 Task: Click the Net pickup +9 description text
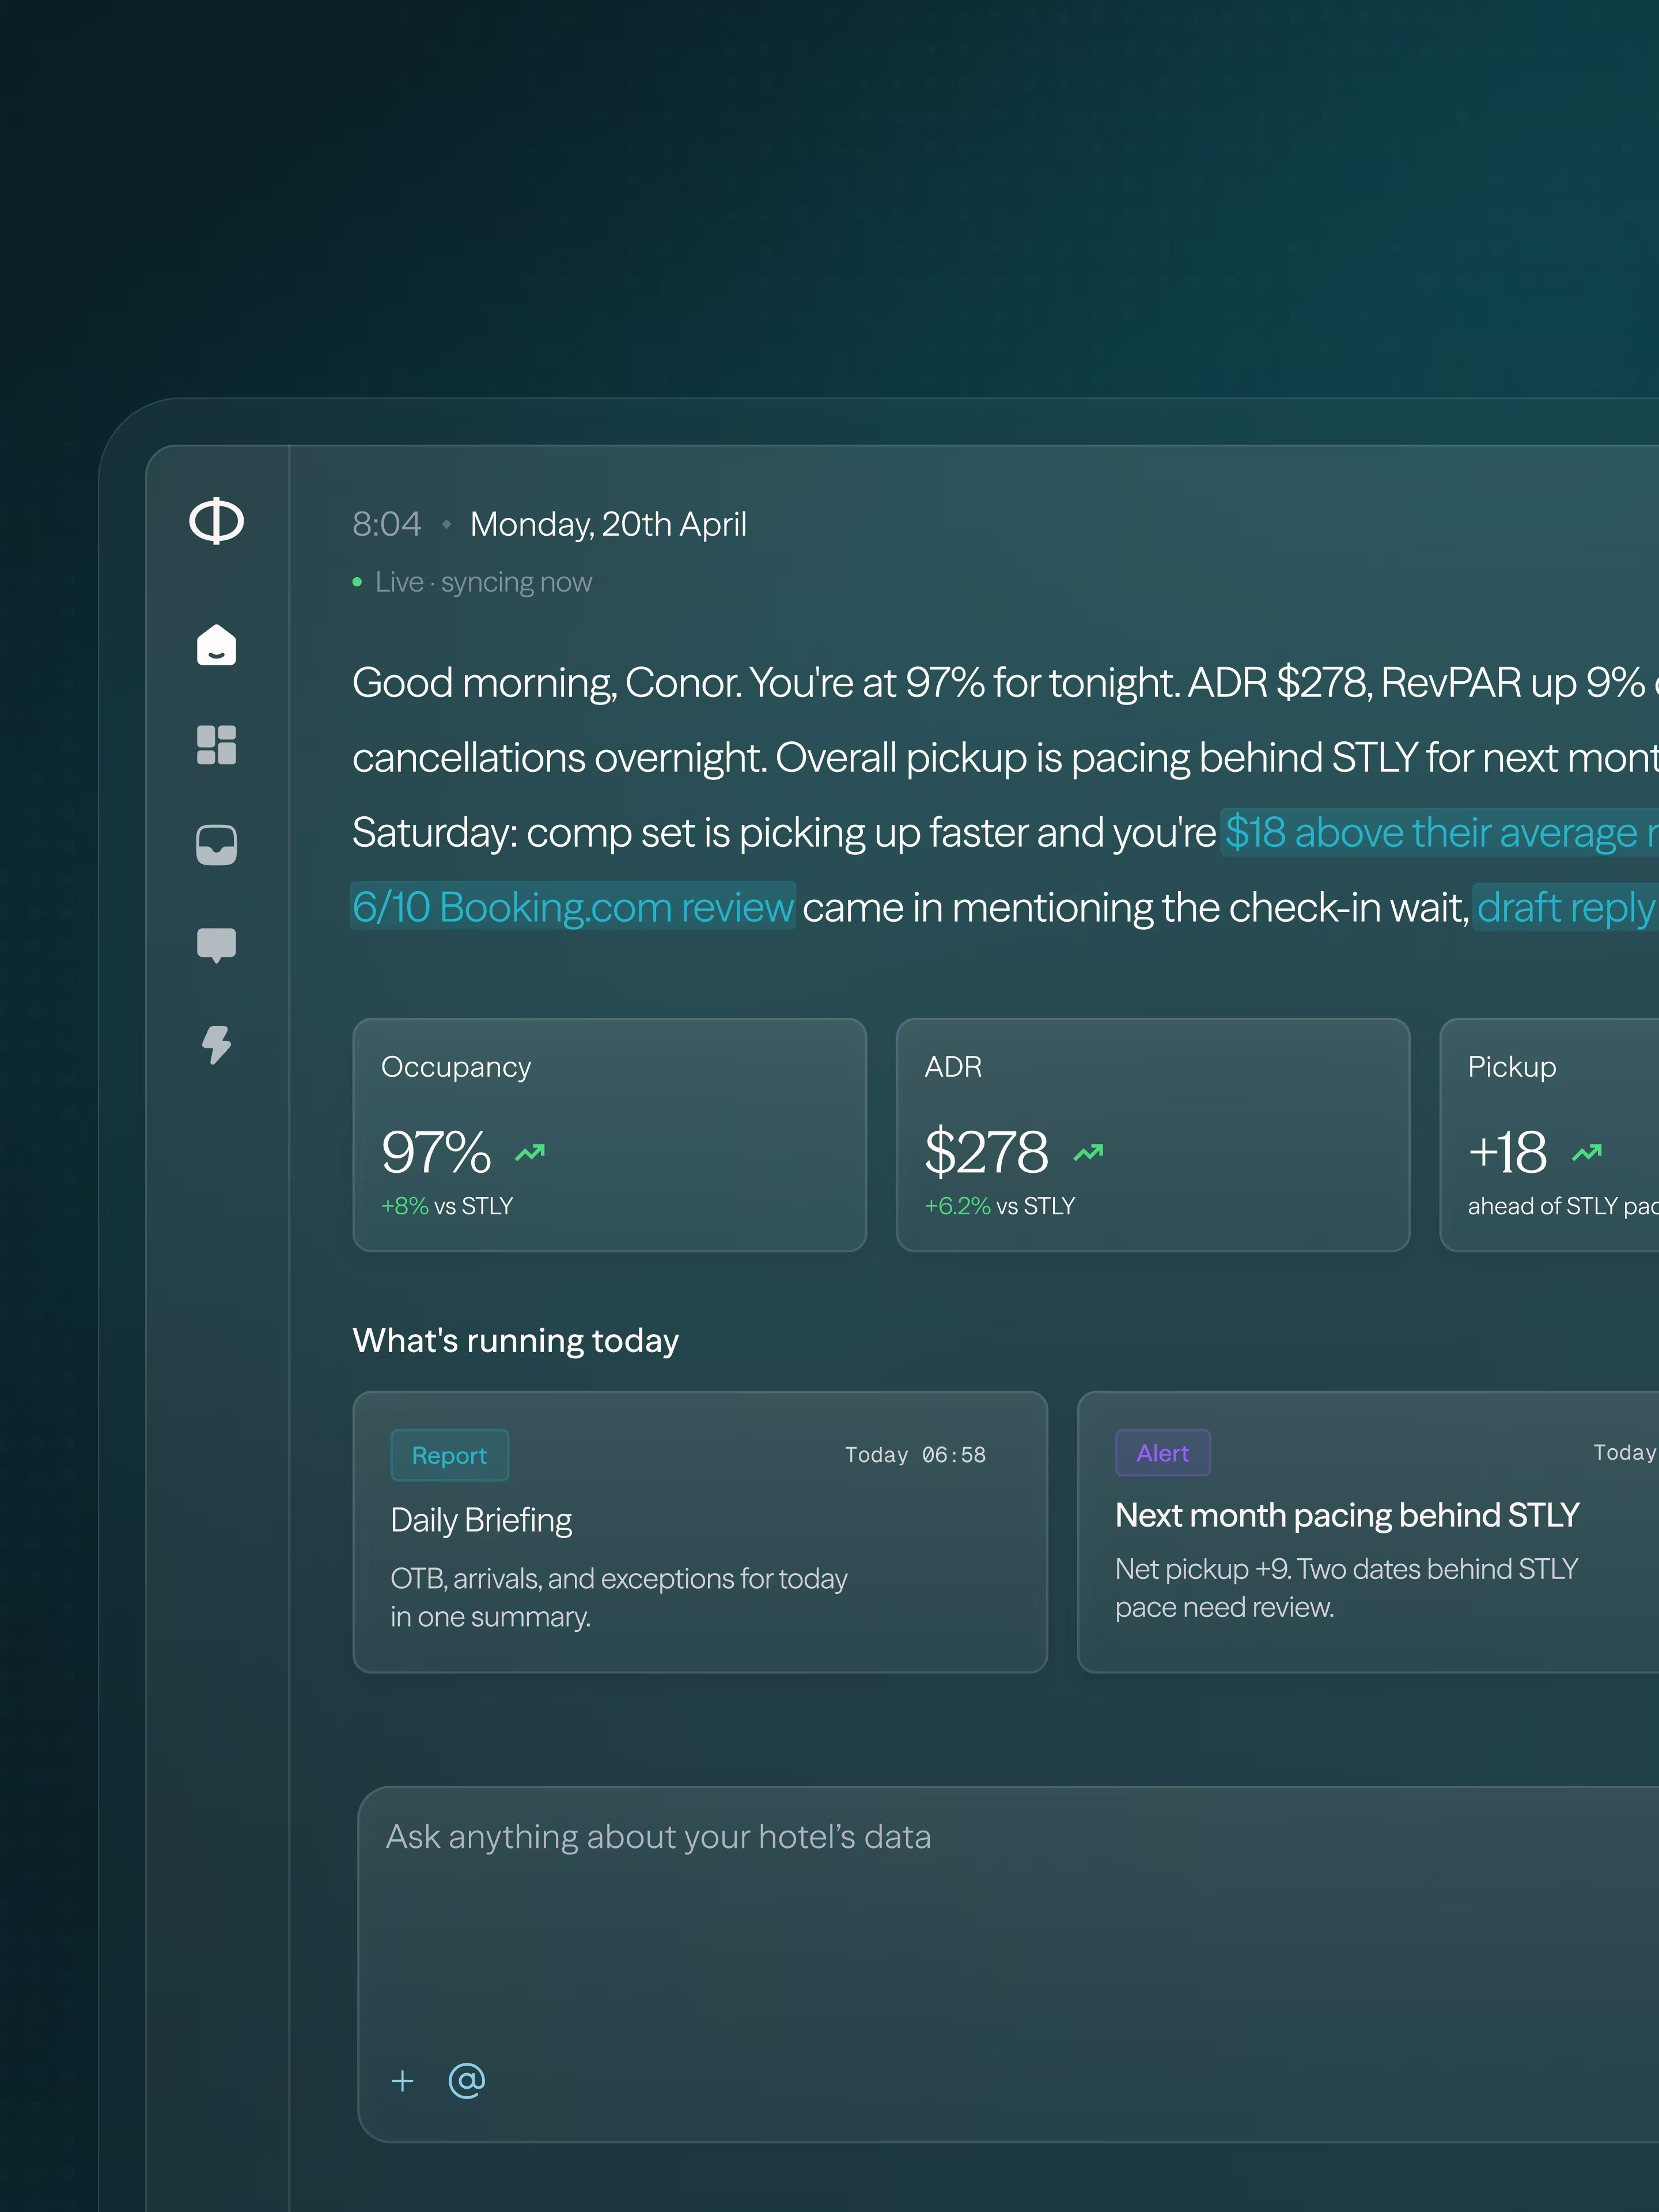(x=1346, y=1588)
